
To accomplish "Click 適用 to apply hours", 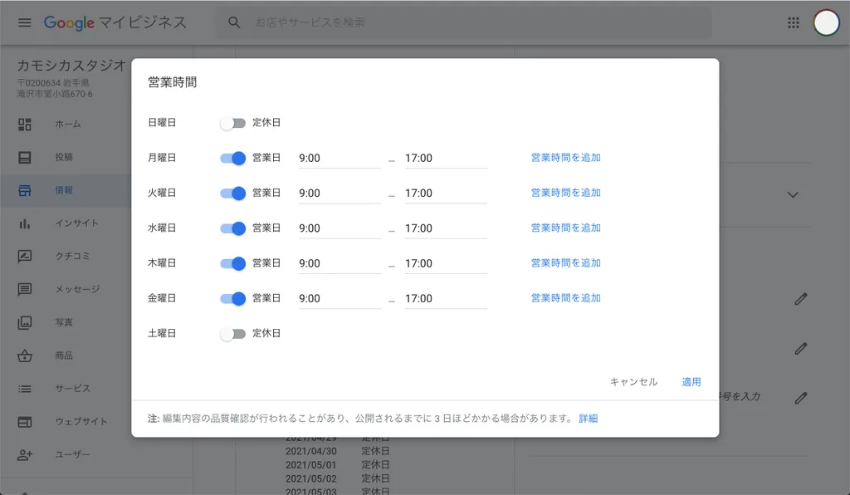I will (x=691, y=382).
